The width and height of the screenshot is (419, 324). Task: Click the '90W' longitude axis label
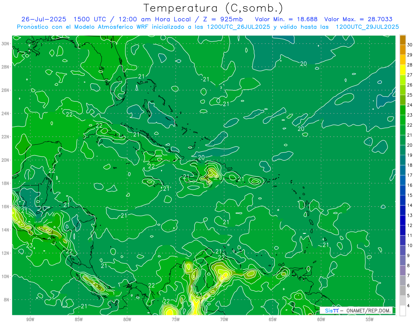point(30,319)
